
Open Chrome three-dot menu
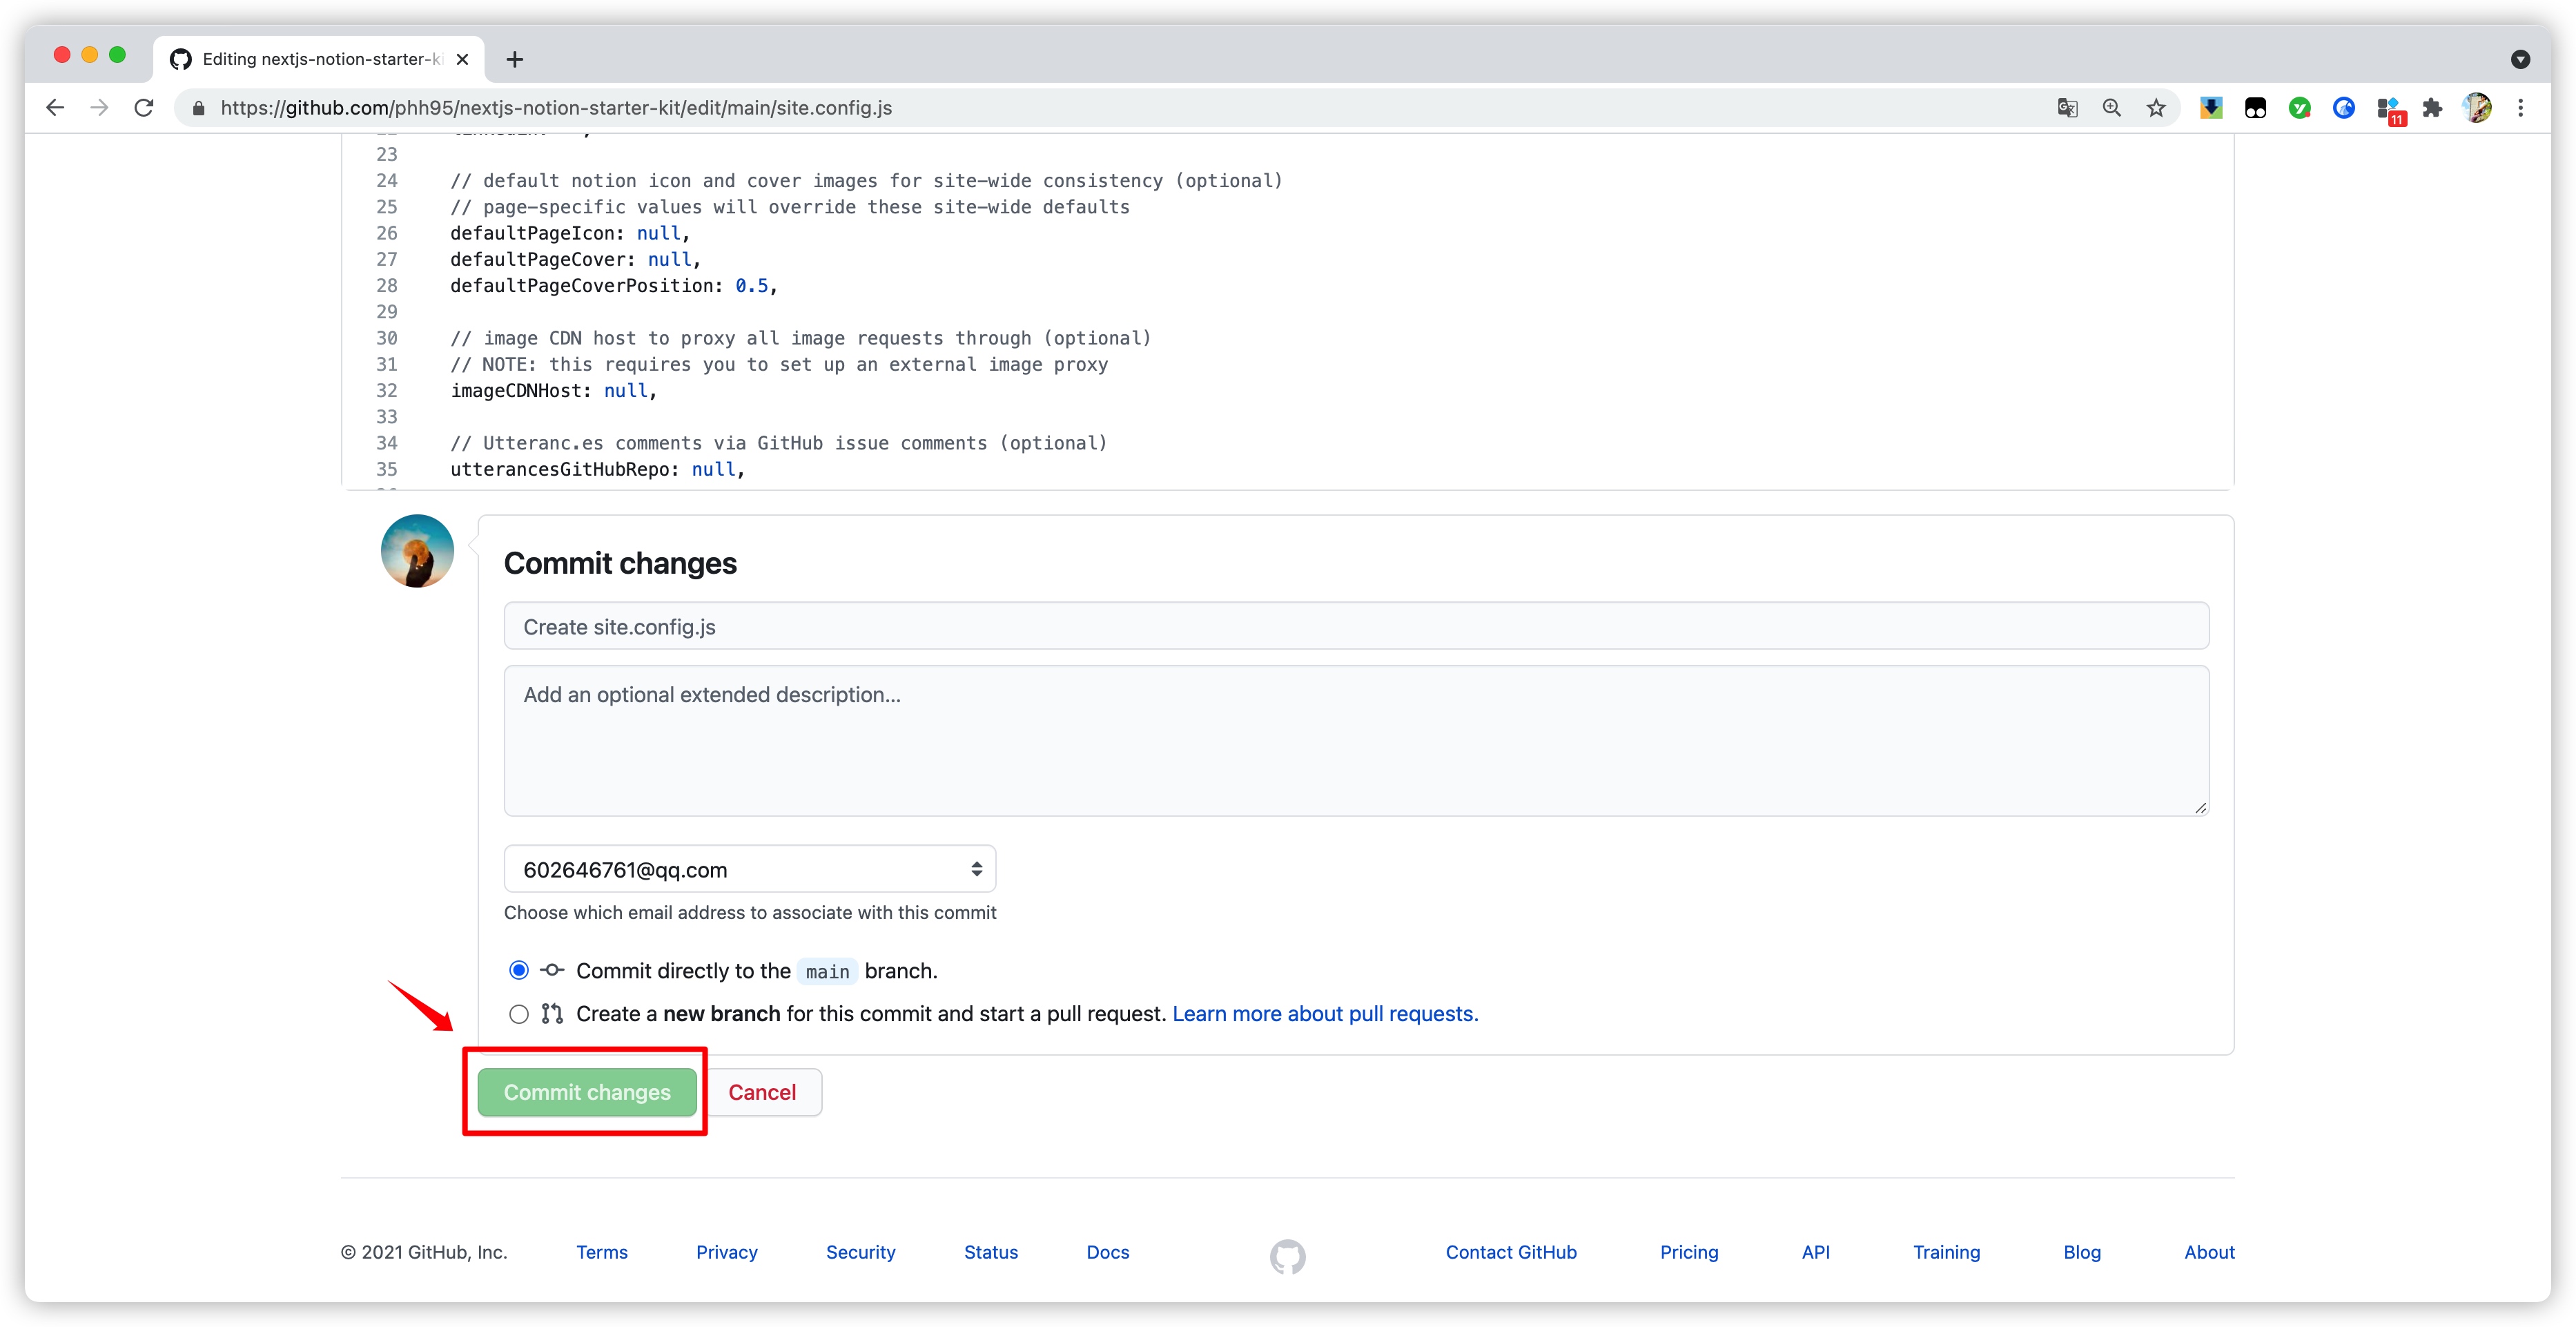(x=2520, y=108)
